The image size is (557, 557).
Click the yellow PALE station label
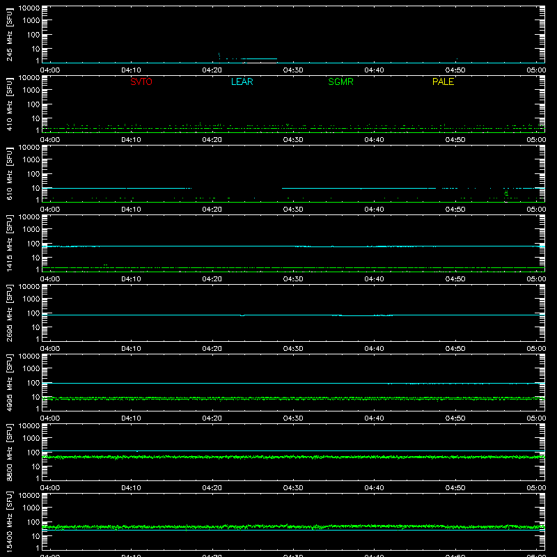[443, 81]
